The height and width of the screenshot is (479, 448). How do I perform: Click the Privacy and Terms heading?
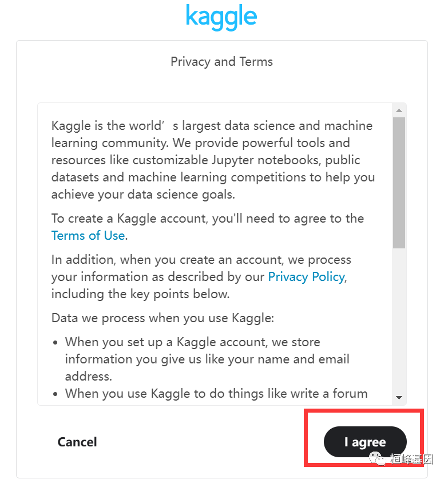click(x=221, y=61)
